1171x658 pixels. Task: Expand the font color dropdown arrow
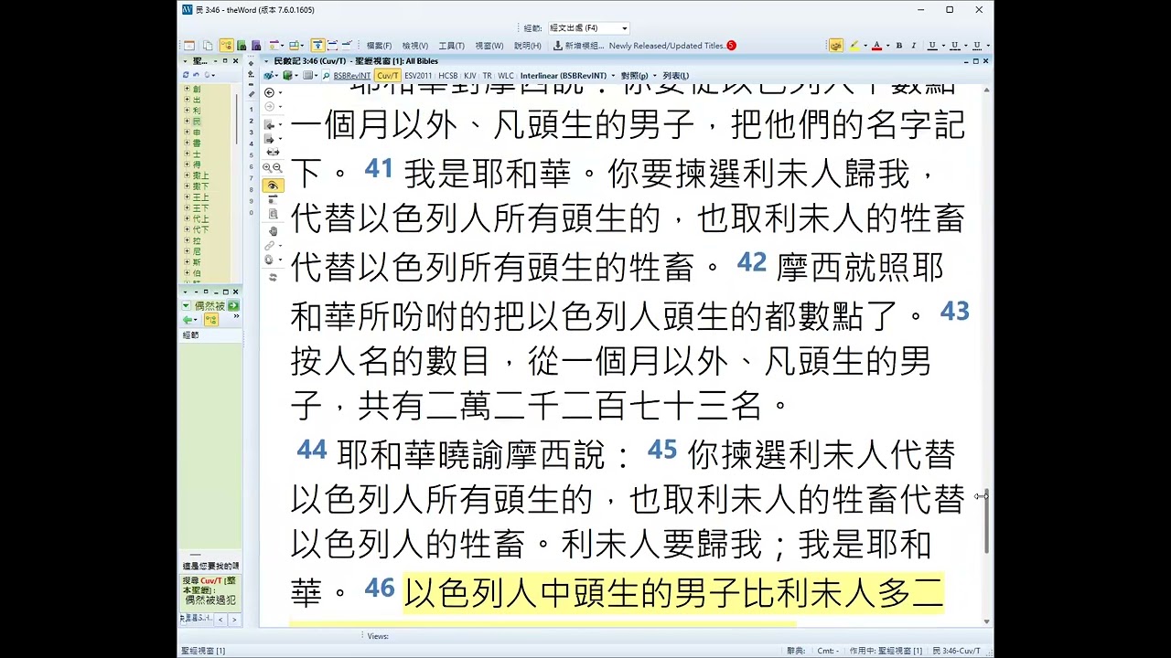click(888, 46)
